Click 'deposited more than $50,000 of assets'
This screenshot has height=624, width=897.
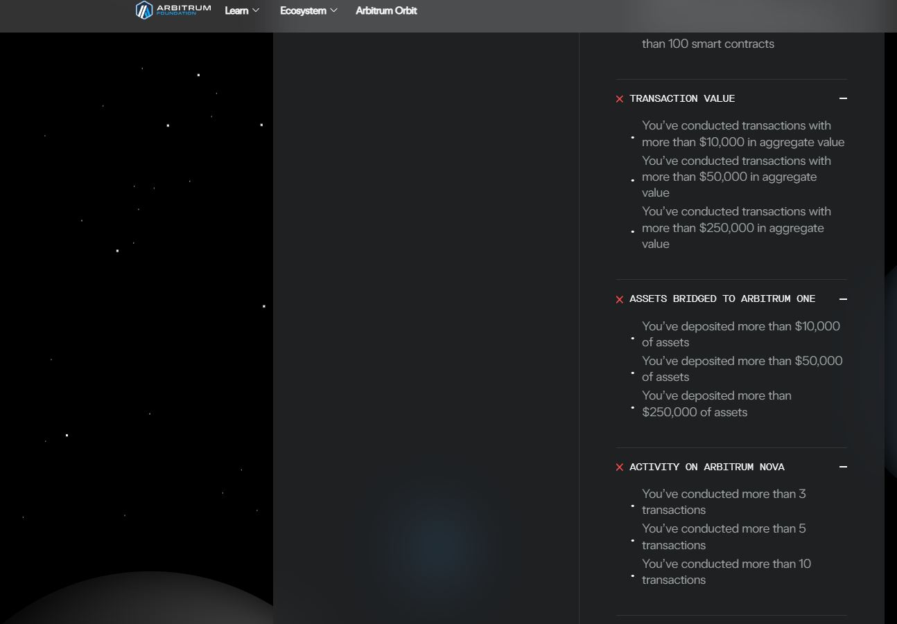[742, 368]
